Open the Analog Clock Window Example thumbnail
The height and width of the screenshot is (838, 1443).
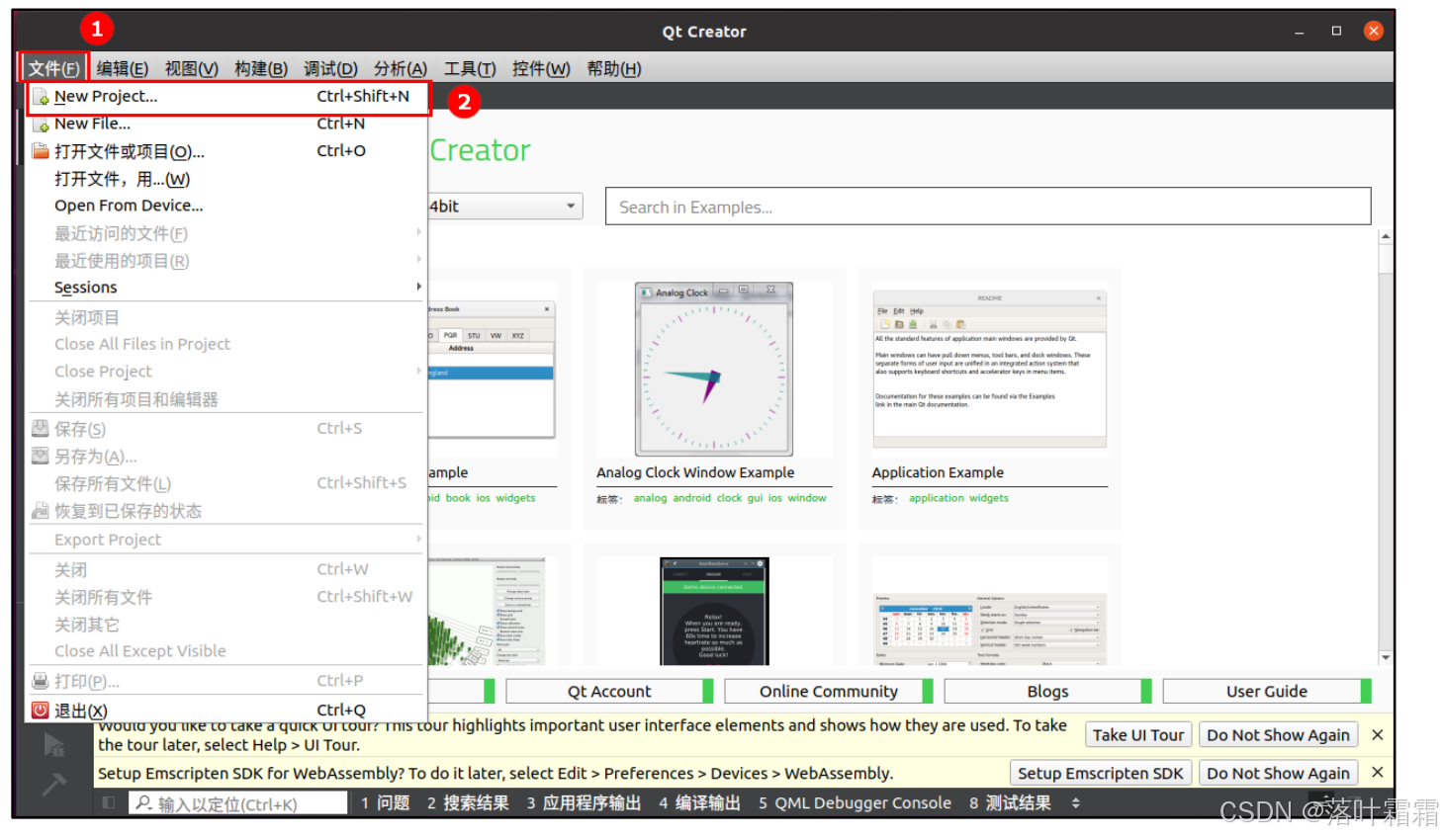pos(713,369)
